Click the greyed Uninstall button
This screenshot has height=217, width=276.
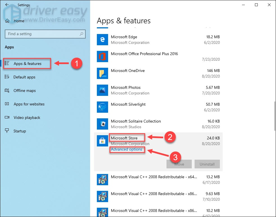click(x=207, y=164)
